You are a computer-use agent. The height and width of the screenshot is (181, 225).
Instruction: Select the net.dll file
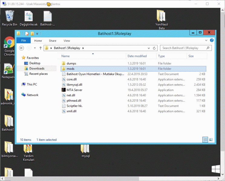pos(133,95)
